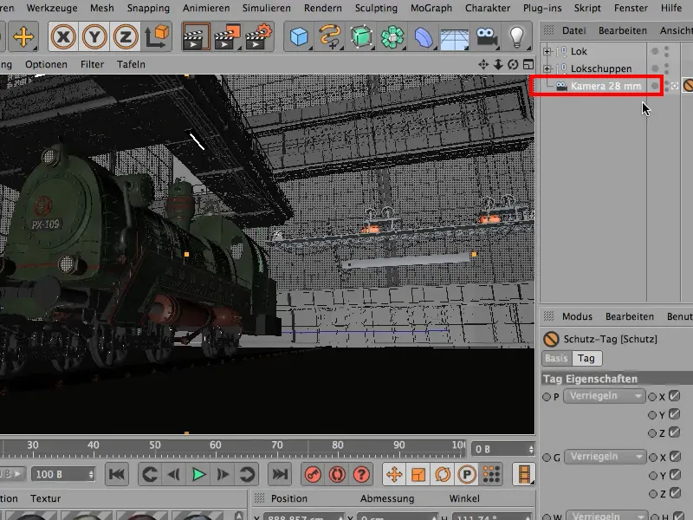Open the viewport Filter menu
The height and width of the screenshot is (520, 693).
click(92, 64)
